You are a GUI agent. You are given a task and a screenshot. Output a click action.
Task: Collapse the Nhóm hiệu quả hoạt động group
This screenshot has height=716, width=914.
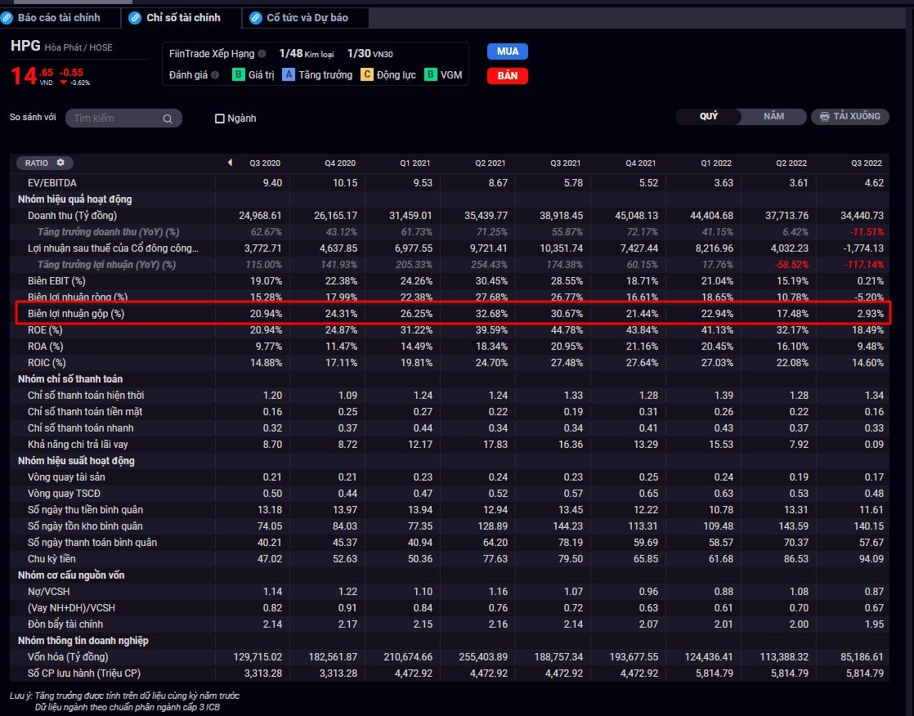tap(74, 199)
